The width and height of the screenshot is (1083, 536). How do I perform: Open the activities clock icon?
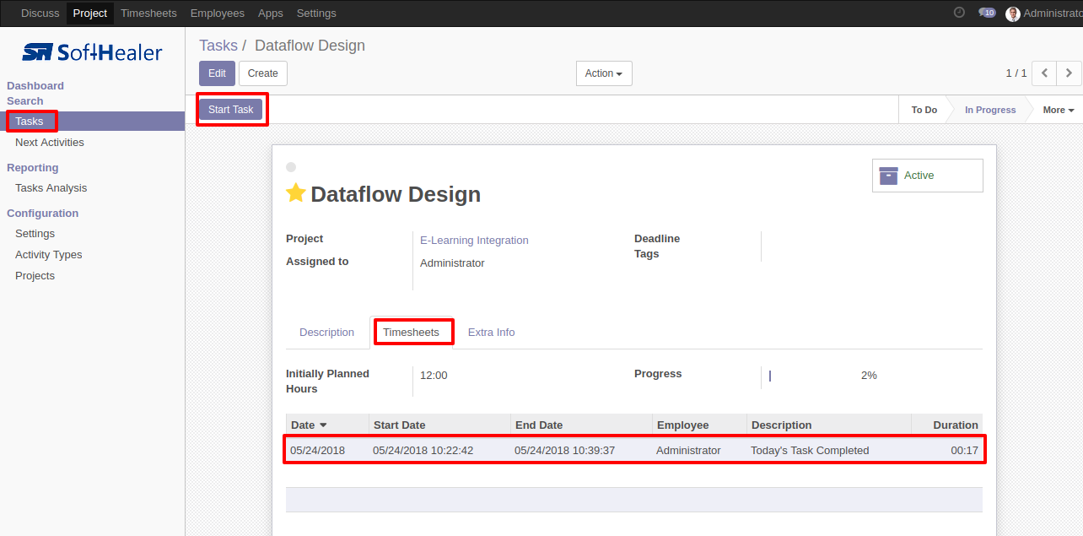coord(959,13)
